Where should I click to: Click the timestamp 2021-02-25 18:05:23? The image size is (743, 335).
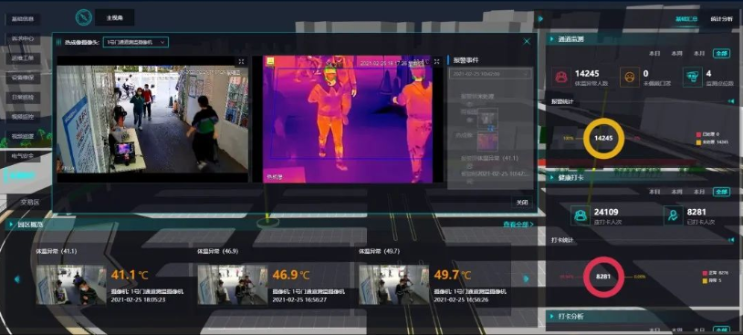click(138, 300)
